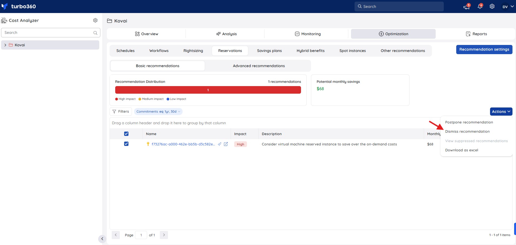This screenshot has height=245, width=516.
Task: Click the page number input box
Action: (141, 235)
